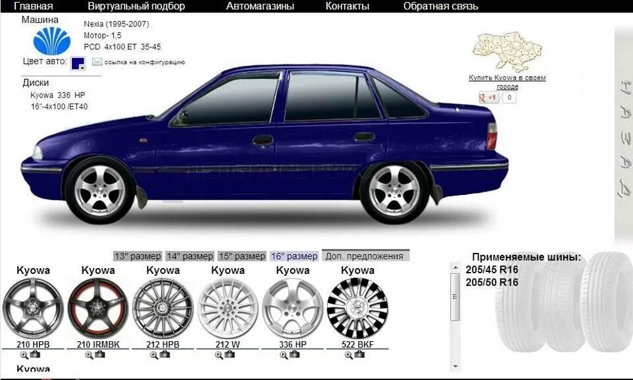633x380 pixels.
Task: Click the 16"-4x100 /ET40 disk spec
Action: point(59,107)
